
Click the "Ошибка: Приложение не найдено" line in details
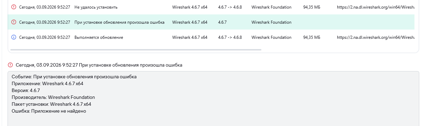point(49,111)
